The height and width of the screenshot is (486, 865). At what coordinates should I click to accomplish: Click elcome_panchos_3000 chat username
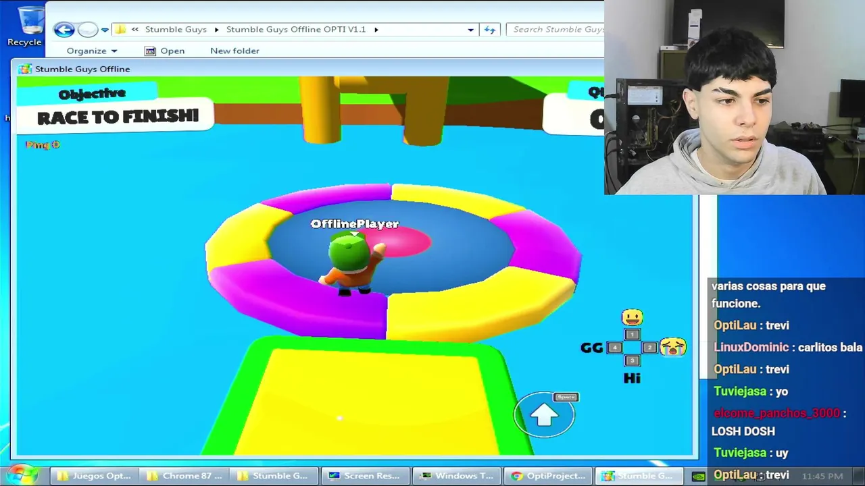coord(776,413)
